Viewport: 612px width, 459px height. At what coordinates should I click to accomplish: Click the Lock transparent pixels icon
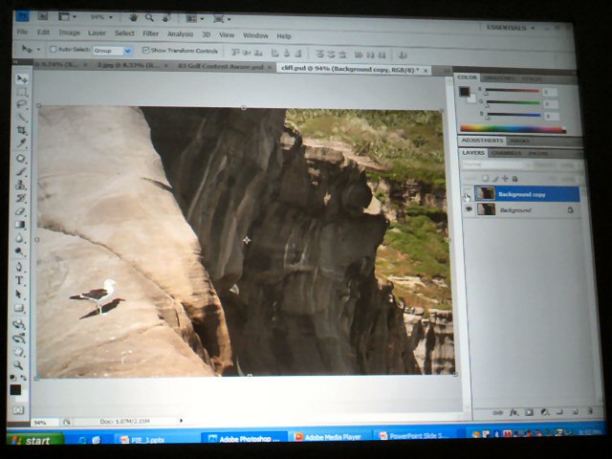[x=485, y=179]
